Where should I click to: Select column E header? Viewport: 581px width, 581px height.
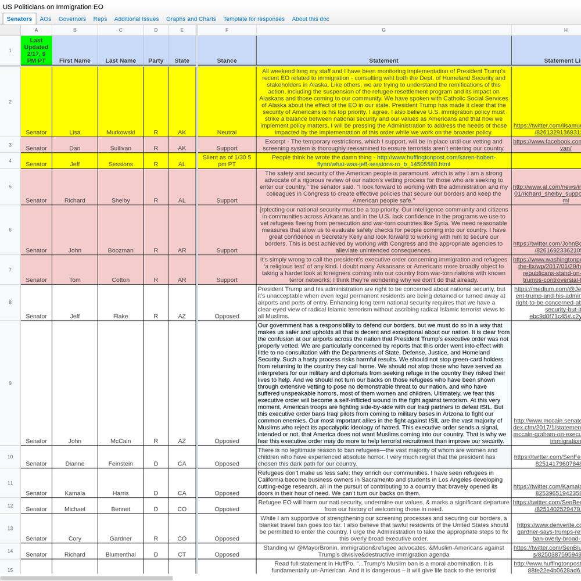pos(182,30)
